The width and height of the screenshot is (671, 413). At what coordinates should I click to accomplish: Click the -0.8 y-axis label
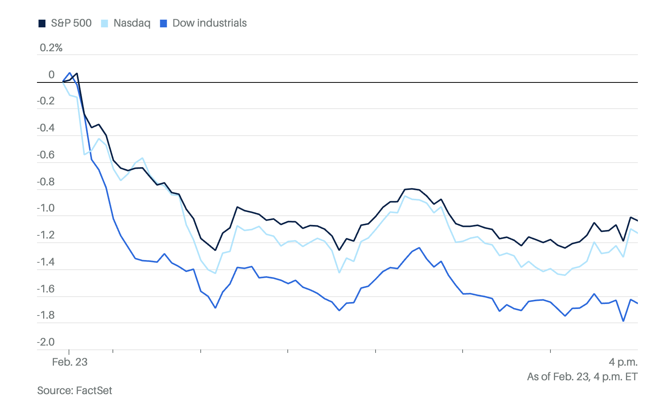46,182
